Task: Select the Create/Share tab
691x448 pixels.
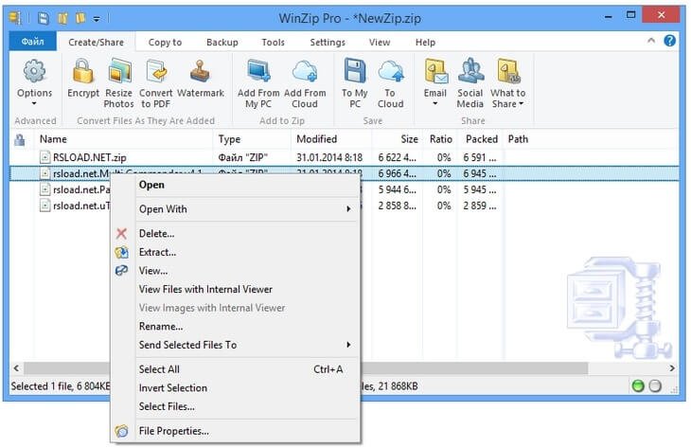Action: [96, 43]
